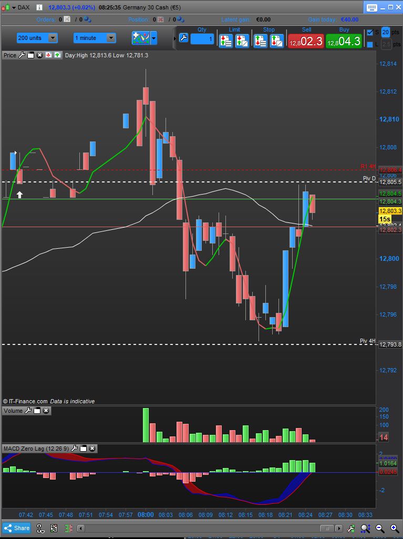Click the R1 4H resistance label
The height and width of the screenshot is (539, 403).
pos(368,166)
